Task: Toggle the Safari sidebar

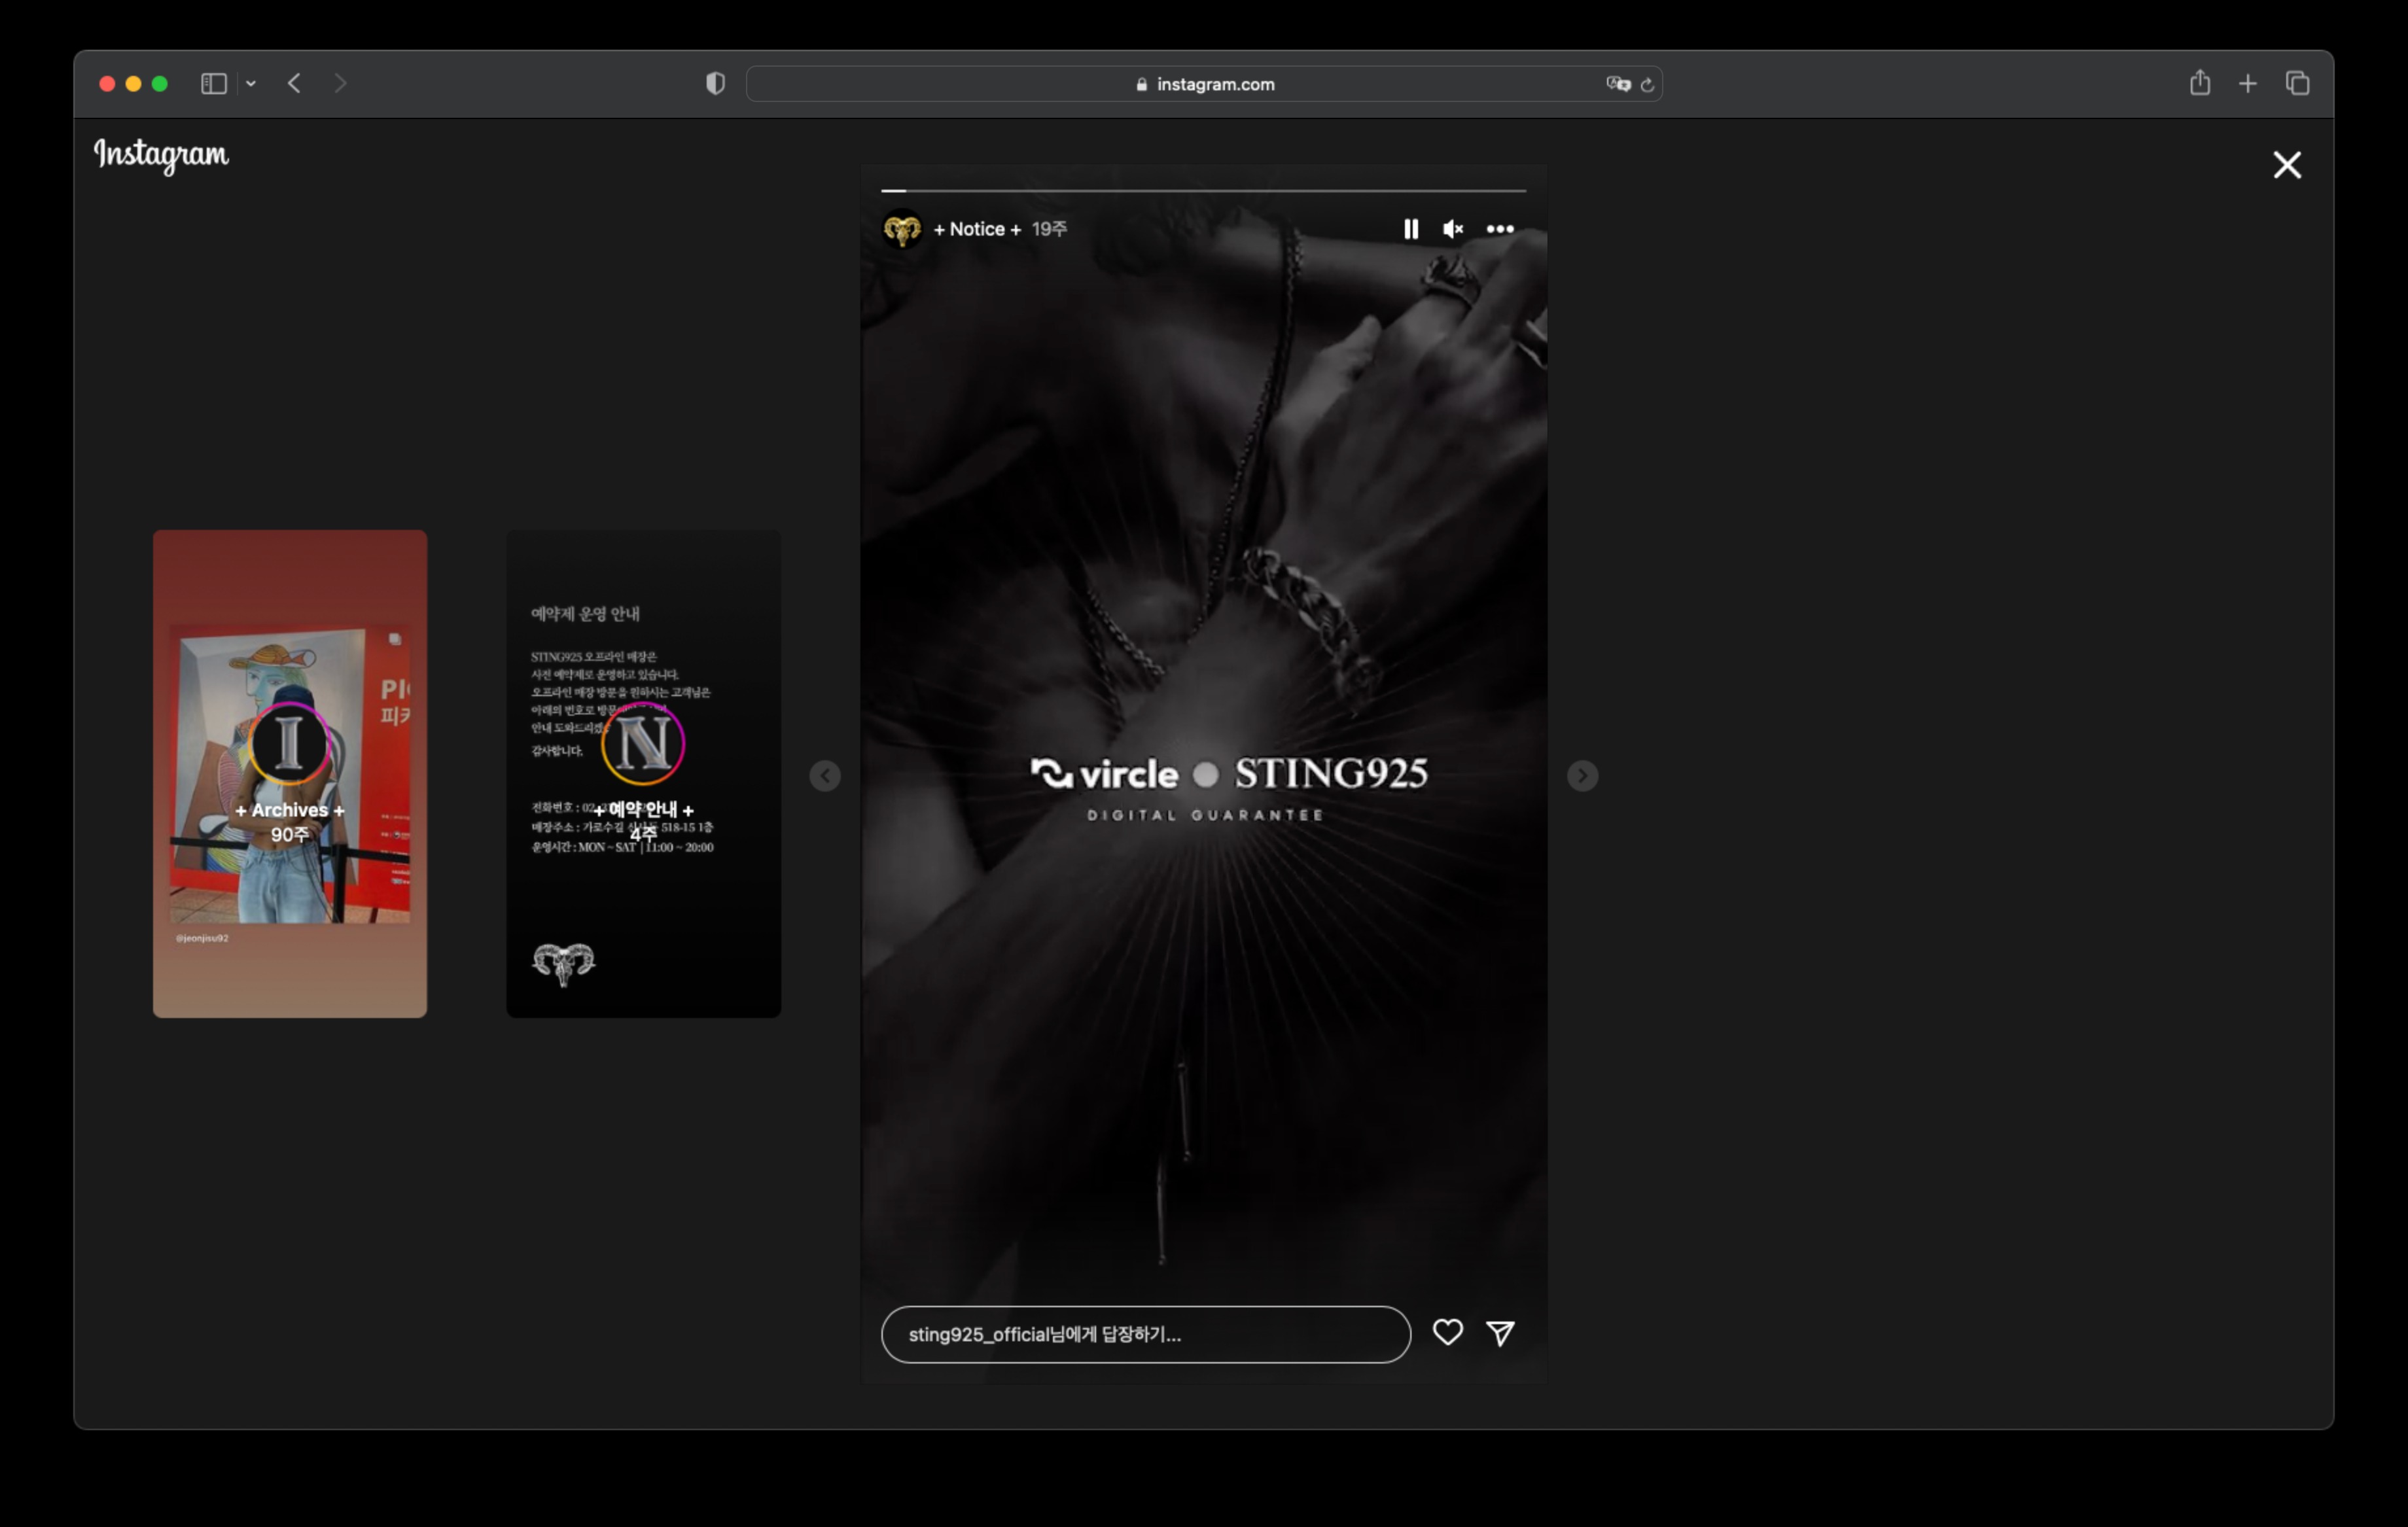Action: pos(213,84)
